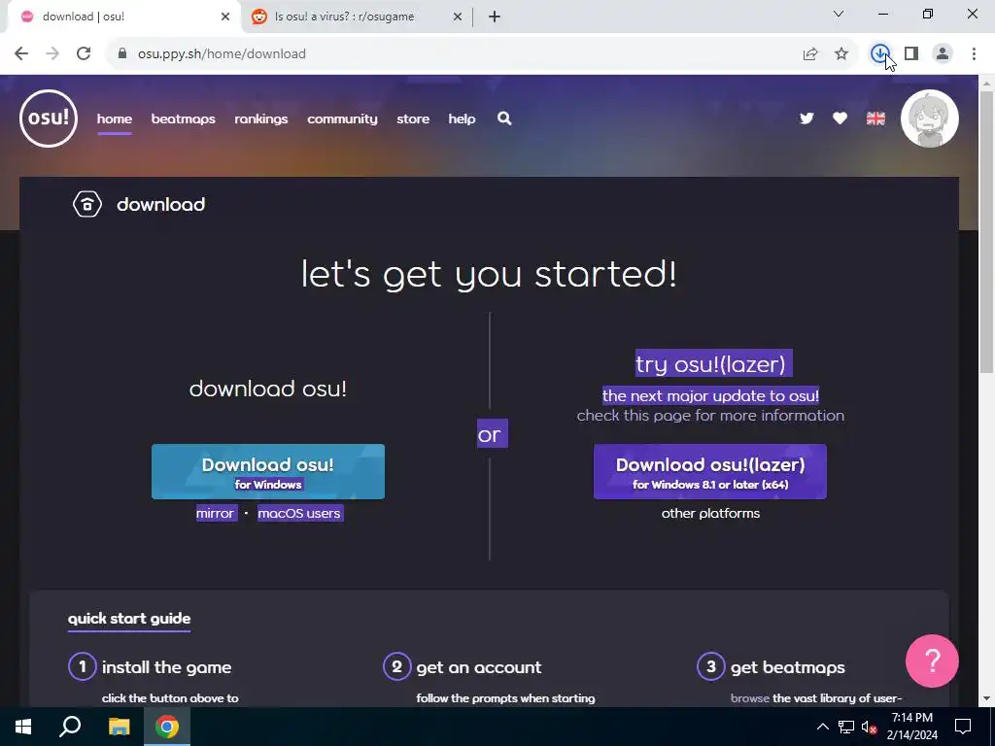Close the 'Is osu! a virus?' Reddit tab
Image resolution: width=995 pixels, height=746 pixels.
click(x=458, y=17)
